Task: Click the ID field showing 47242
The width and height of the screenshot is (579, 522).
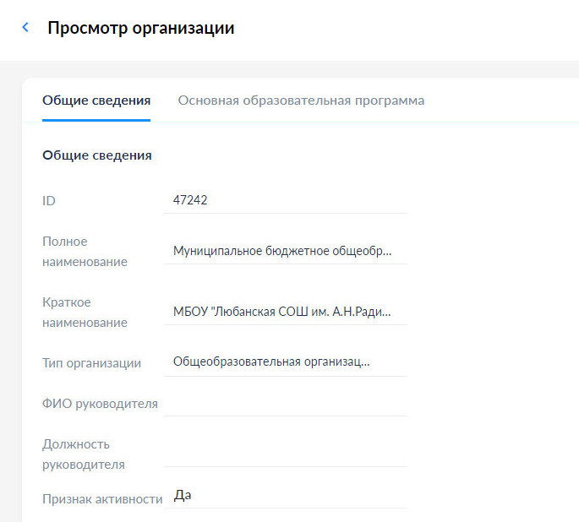Action: tap(285, 200)
